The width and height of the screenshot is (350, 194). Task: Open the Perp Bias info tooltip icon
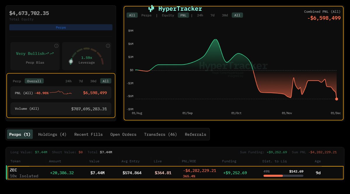56,46
